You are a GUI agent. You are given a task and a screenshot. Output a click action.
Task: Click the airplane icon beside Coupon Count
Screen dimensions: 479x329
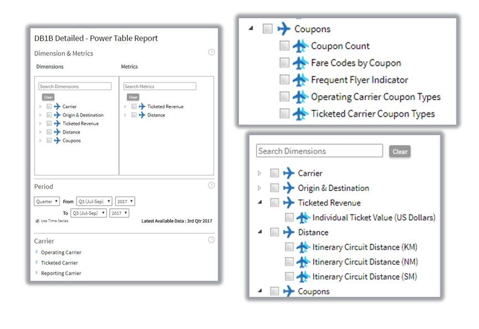click(x=300, y=46)
